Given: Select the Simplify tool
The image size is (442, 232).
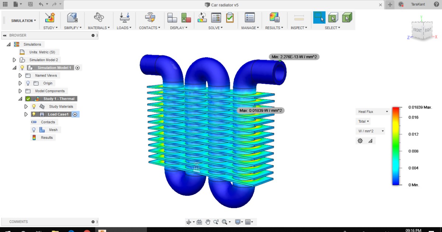Looking at the screenshot, I should 72,17.
